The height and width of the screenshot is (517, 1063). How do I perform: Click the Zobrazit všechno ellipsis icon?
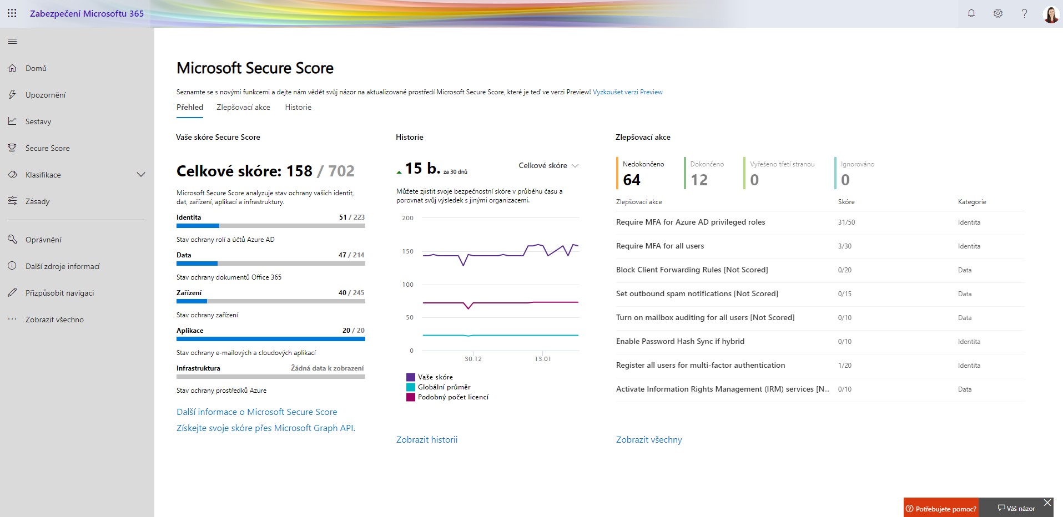(12, 320)
